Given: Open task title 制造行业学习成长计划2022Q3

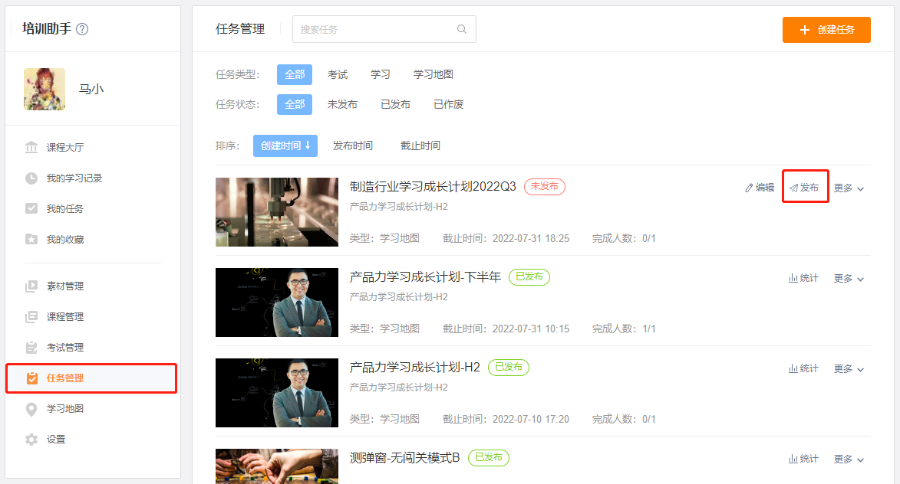Looking at the screenshot, I should (433, 187).
